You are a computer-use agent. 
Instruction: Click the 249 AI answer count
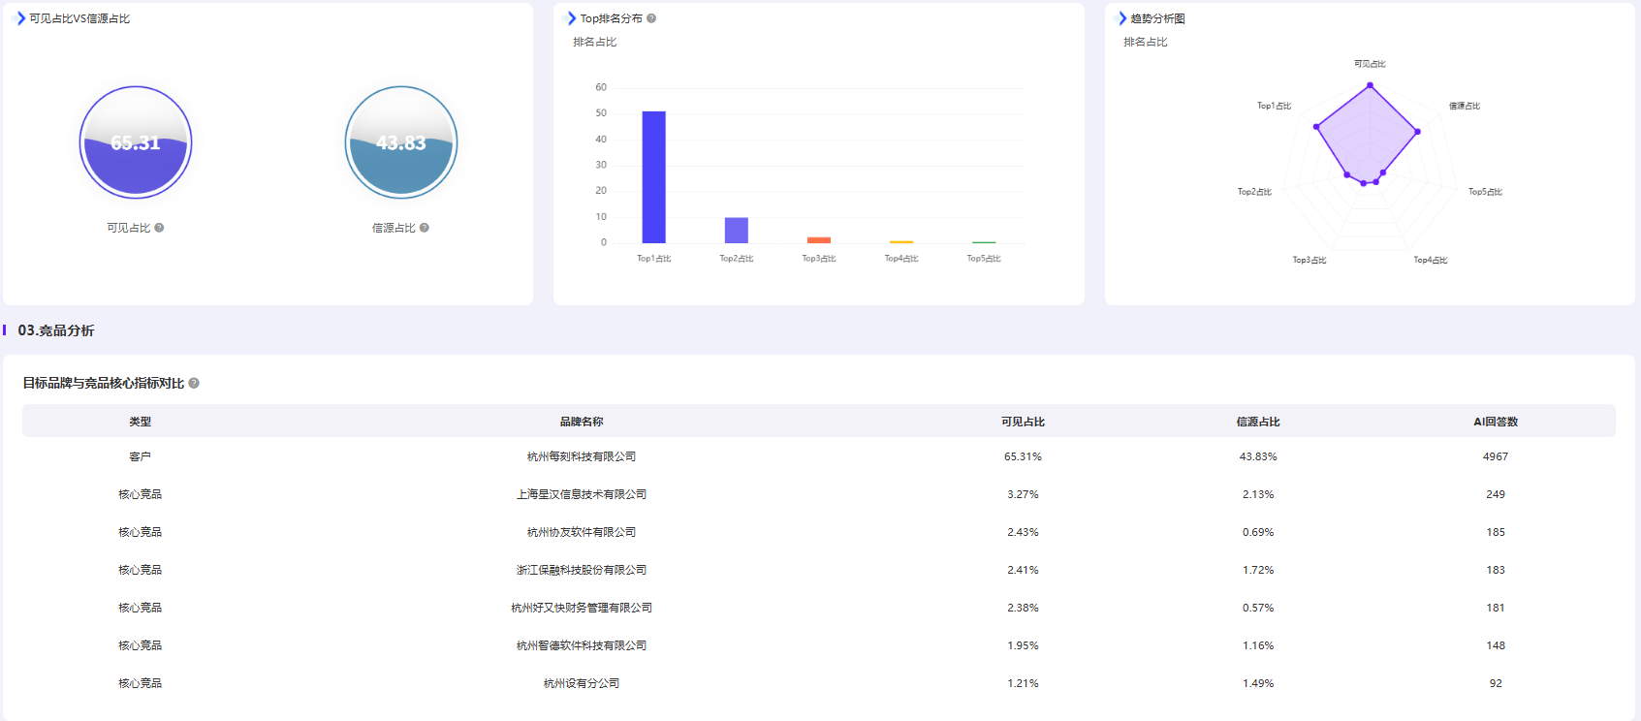(x=1496, y=494)
